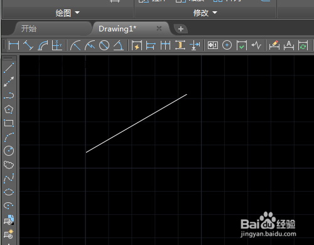Click the Quick Dimension icon
314x245 pixels.
(x=137, y=45)
